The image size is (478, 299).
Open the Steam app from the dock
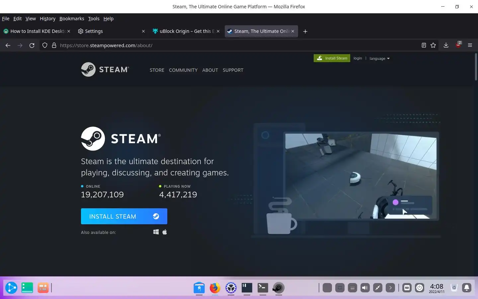279,288
